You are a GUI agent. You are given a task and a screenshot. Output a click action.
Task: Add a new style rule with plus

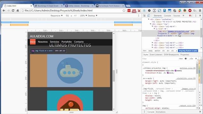[x=196, y=59]
